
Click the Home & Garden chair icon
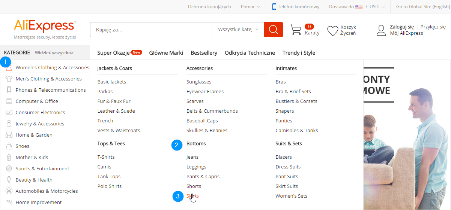tap(9, 135)
